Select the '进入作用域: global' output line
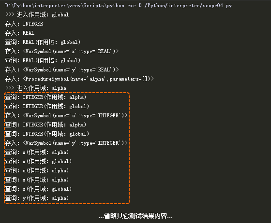Screen dimensions: 271x223 [37, 14]
